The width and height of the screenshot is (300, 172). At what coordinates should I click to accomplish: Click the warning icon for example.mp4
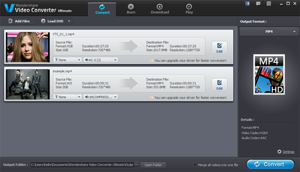(152, 98)
